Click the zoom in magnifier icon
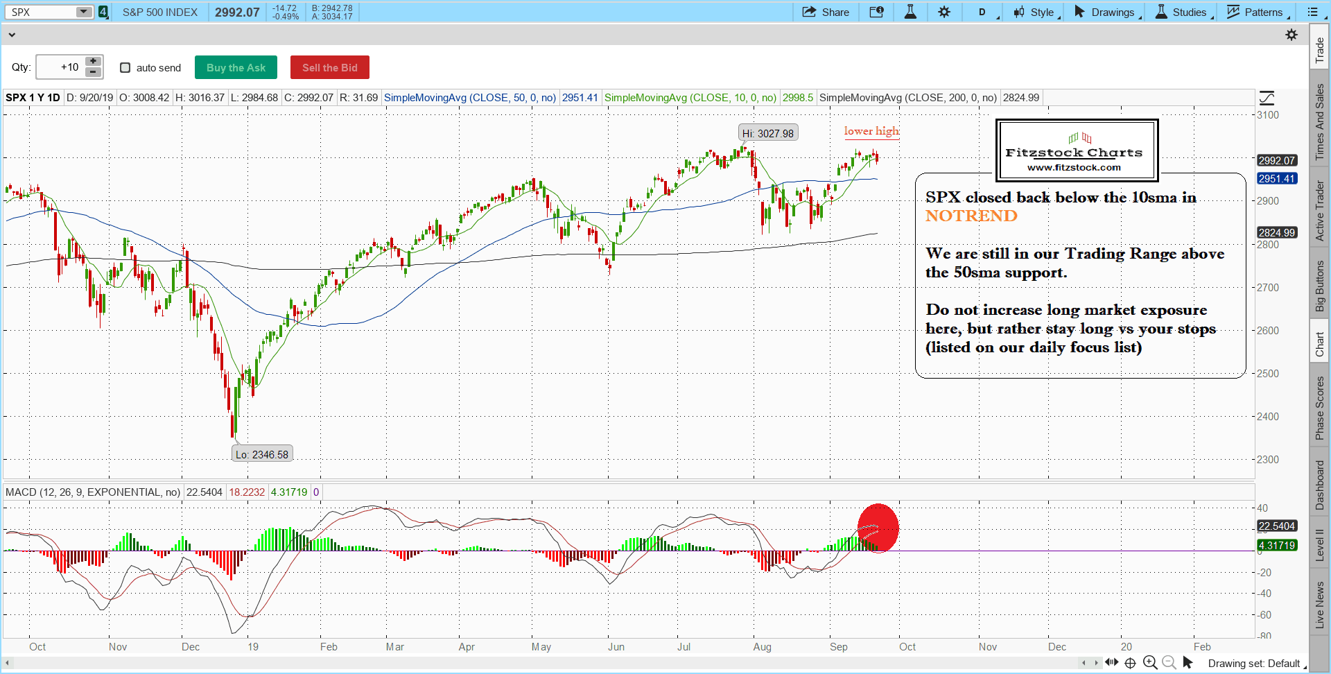1331x674 pixels. (1149, 663)
